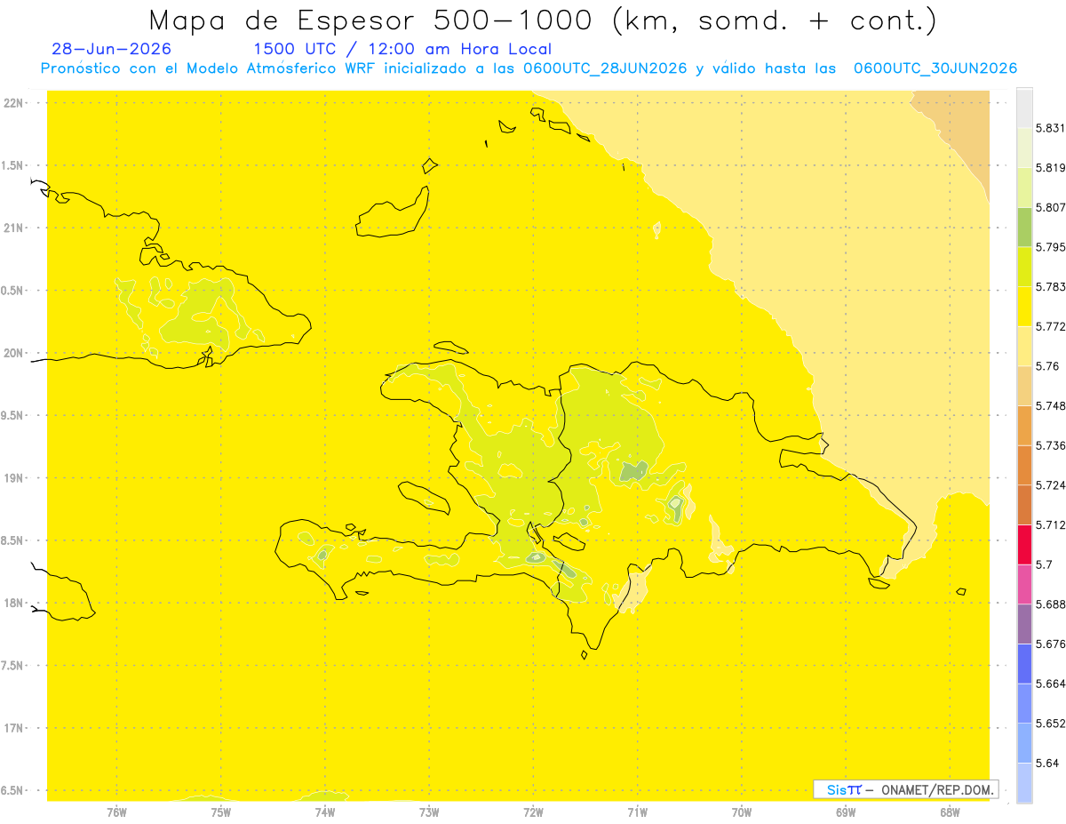The height and width of the screenshot is (824, 1066).
Task: Click the tan legend swatch between 5.76 and 5.748
Action: pyautogui.click(x=1024, y=386)
